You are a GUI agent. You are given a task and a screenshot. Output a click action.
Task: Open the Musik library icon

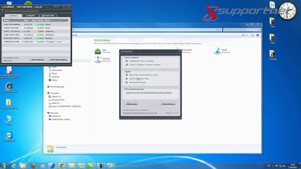(217, 51)
